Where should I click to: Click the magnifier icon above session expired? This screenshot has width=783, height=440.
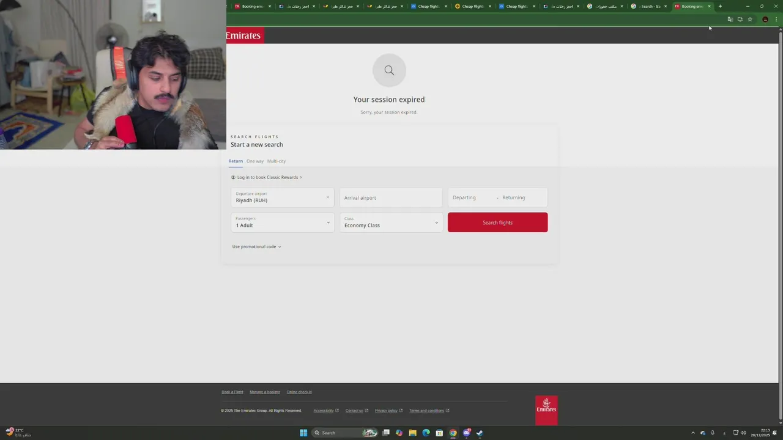click(389, 70)
